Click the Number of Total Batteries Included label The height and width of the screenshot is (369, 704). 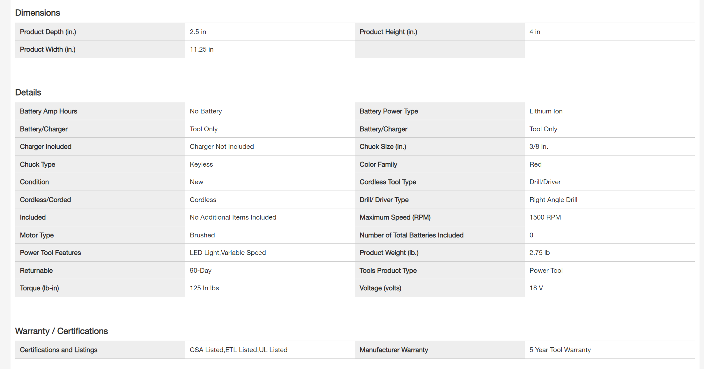tap(411, 235)
